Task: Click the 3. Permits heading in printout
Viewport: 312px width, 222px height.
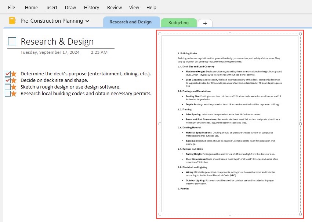Action: (183, 189)
